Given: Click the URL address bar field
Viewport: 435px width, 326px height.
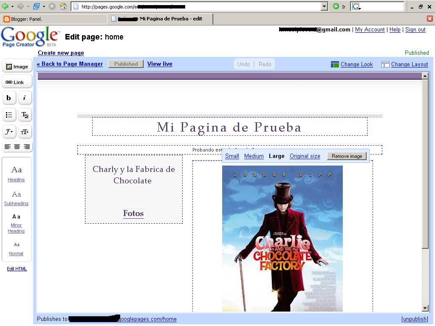Looking at the screenshot, I should click(196, 6).
